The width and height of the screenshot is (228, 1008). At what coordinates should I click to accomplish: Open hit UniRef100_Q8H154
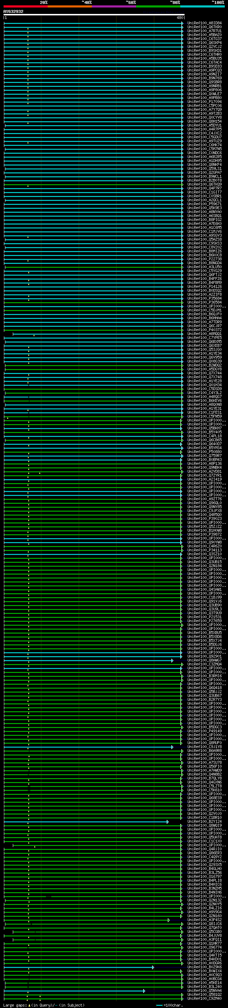pos(204,121)
